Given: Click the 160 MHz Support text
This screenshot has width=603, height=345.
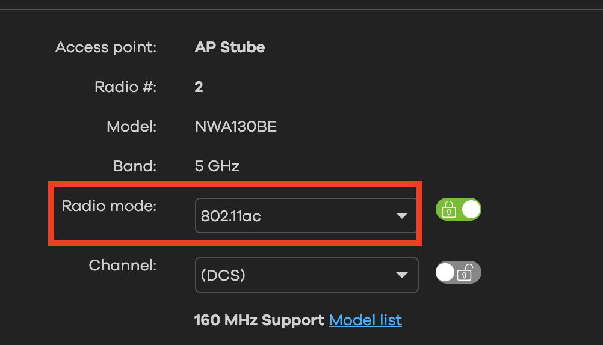Looking at the screenshot, I should point(259,320).
